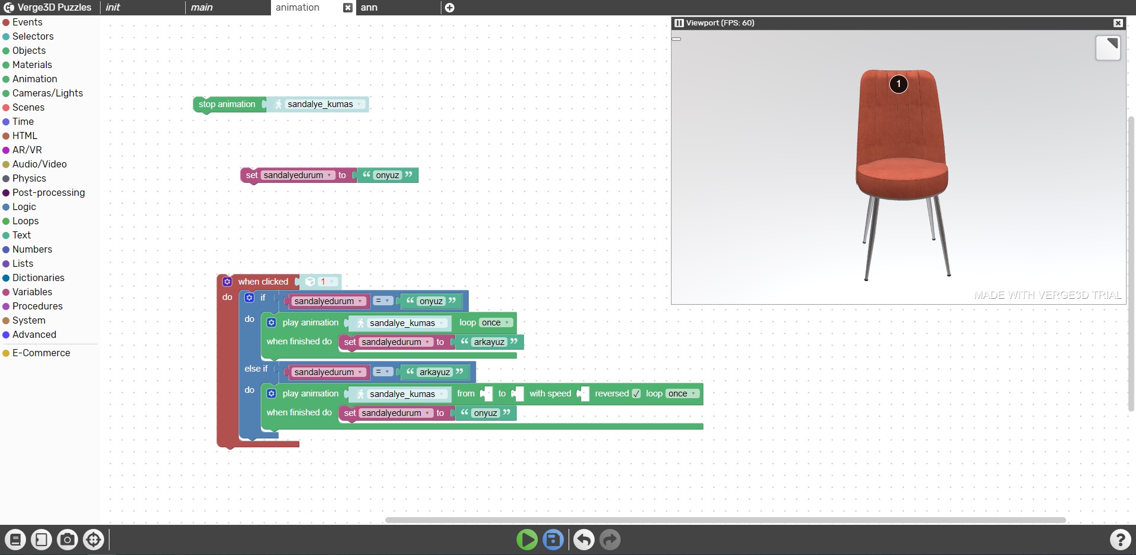1136x555 pixels.
Task: Click the redo arrow icon
Action: [610, 540]
